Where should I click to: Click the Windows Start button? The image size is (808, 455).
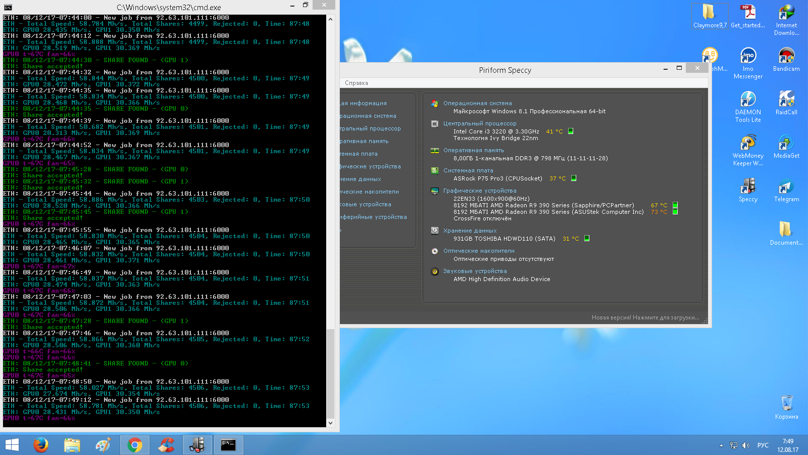click(x=12, y=445)
